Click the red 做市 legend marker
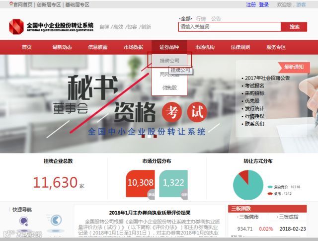This screenshot has height=241, width=318. coord(270,194)
